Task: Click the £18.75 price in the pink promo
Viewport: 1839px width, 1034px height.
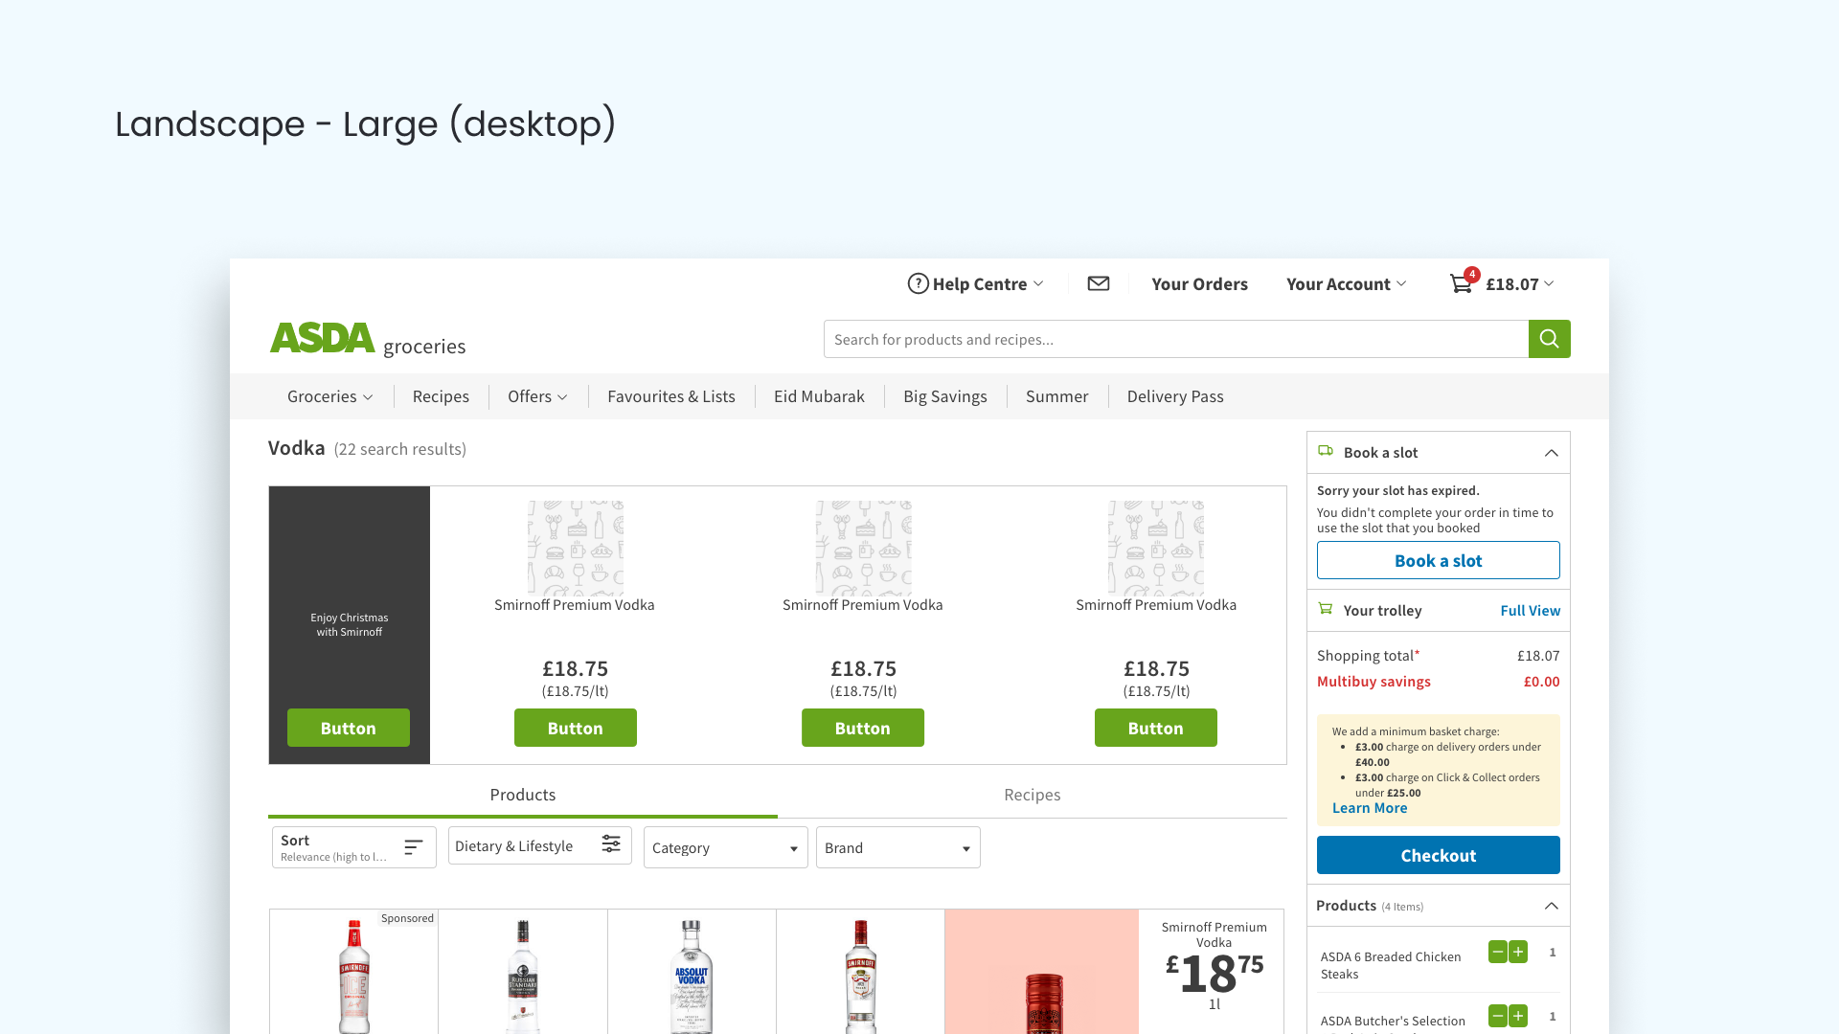Action: click(1215, 973)
